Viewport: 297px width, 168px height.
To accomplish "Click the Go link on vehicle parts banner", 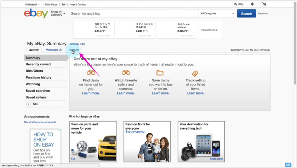I will 73,159.
